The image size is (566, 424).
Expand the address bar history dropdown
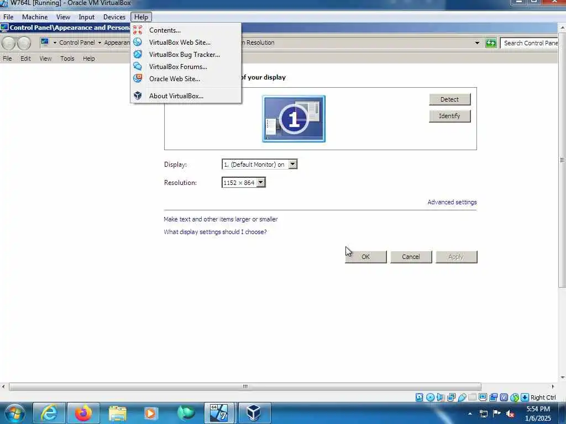click(477, 43)
